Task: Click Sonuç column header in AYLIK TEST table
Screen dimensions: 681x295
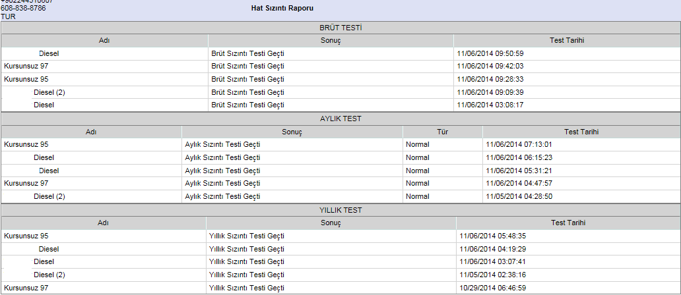Action: pos(292,132)
